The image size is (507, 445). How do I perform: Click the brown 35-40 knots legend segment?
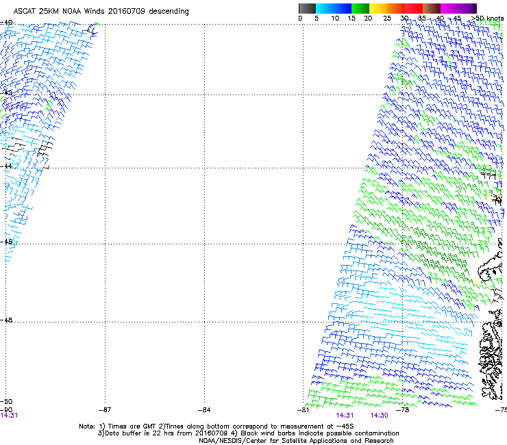(432, 8)
